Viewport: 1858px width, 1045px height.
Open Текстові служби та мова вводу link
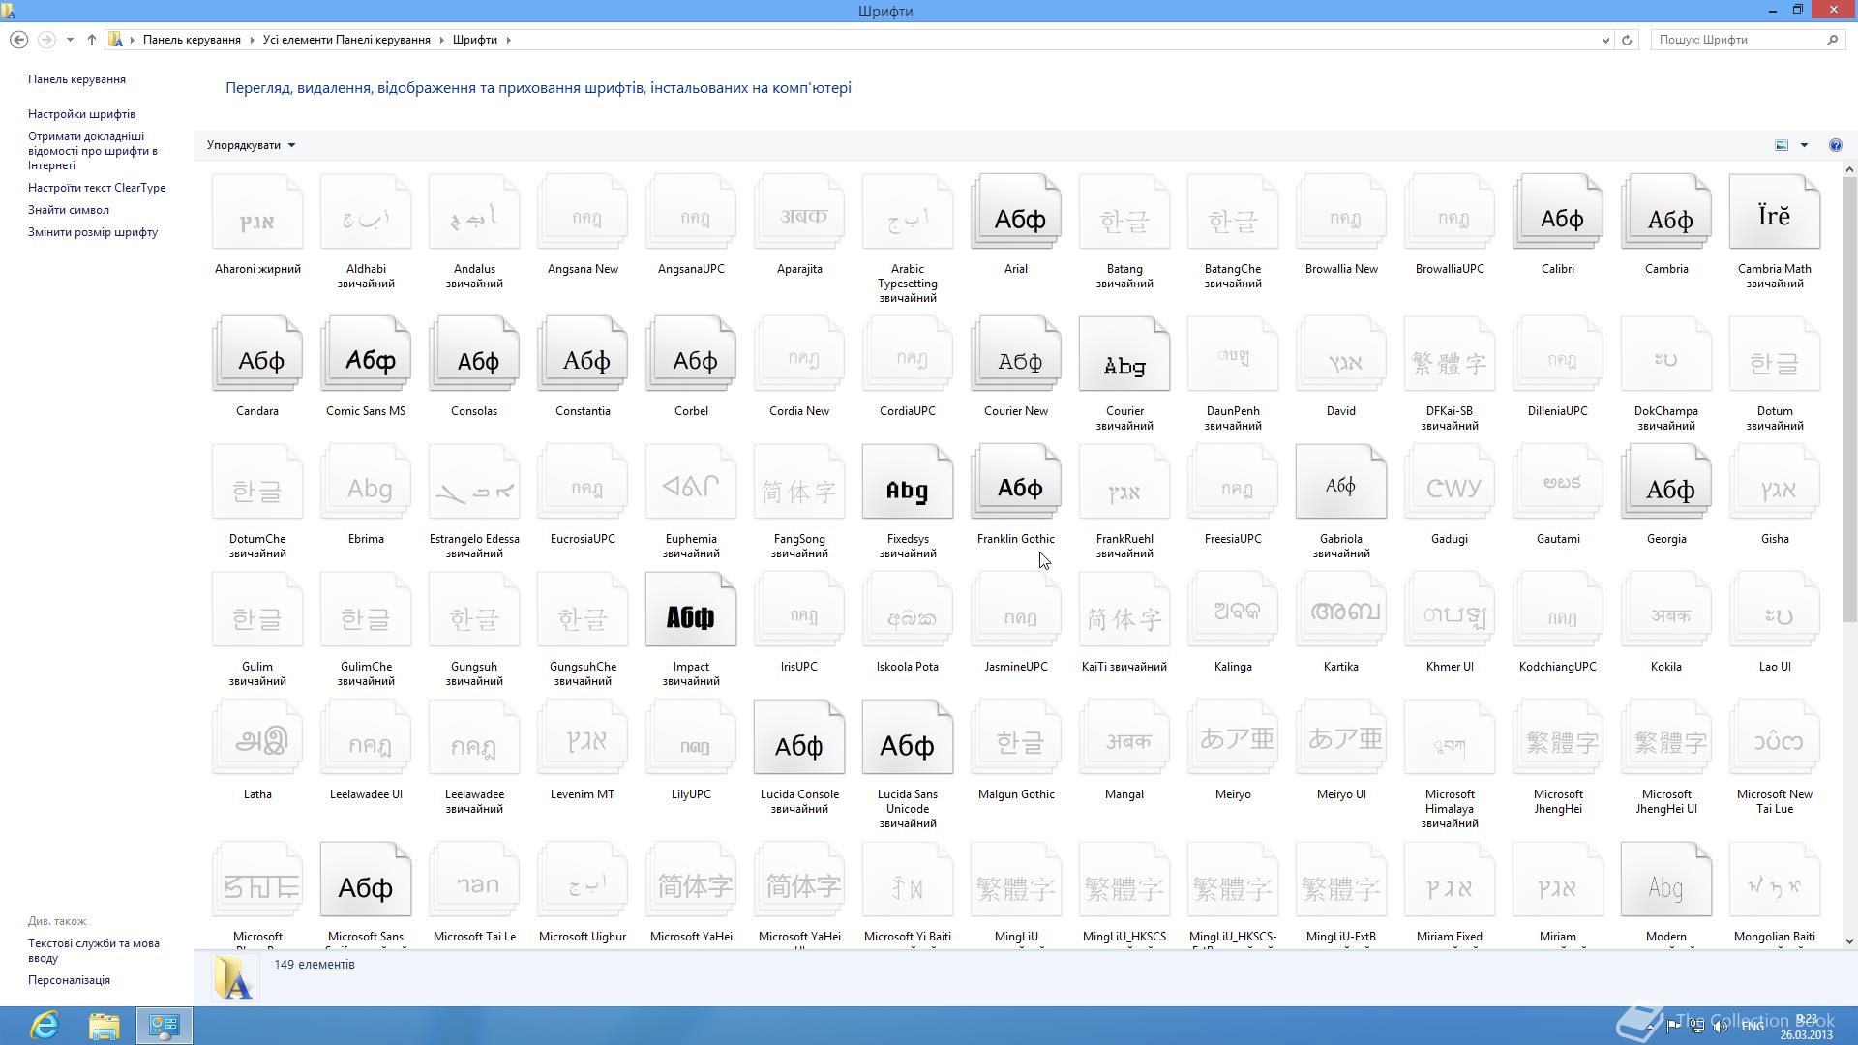tap(94, 950)
